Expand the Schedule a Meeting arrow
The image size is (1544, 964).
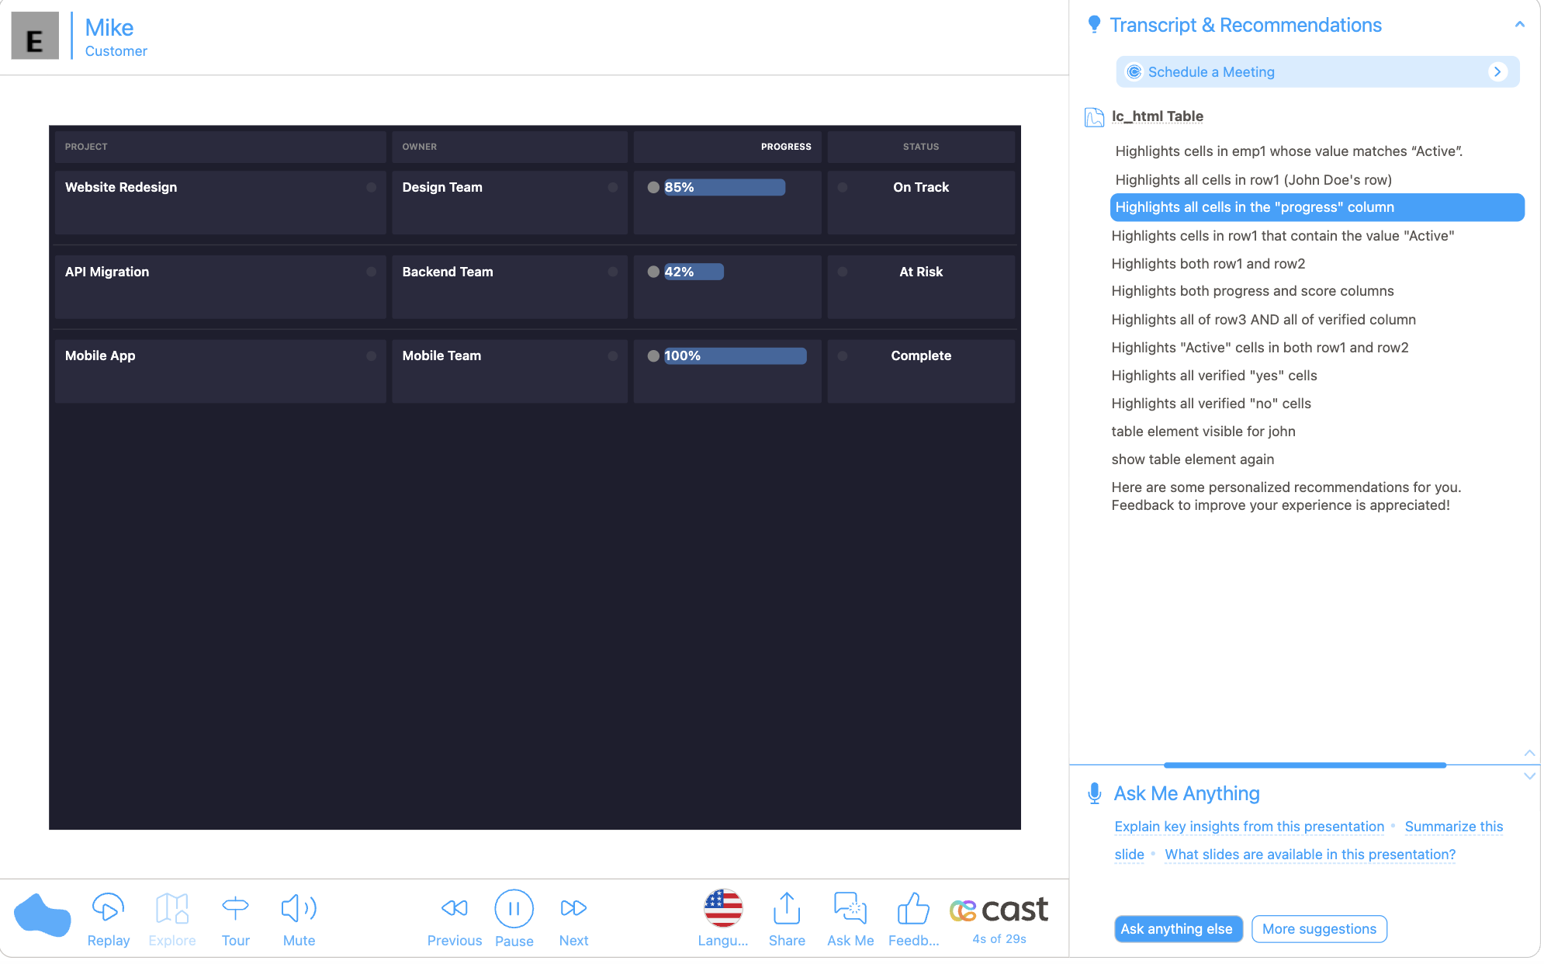[1497, 71]
